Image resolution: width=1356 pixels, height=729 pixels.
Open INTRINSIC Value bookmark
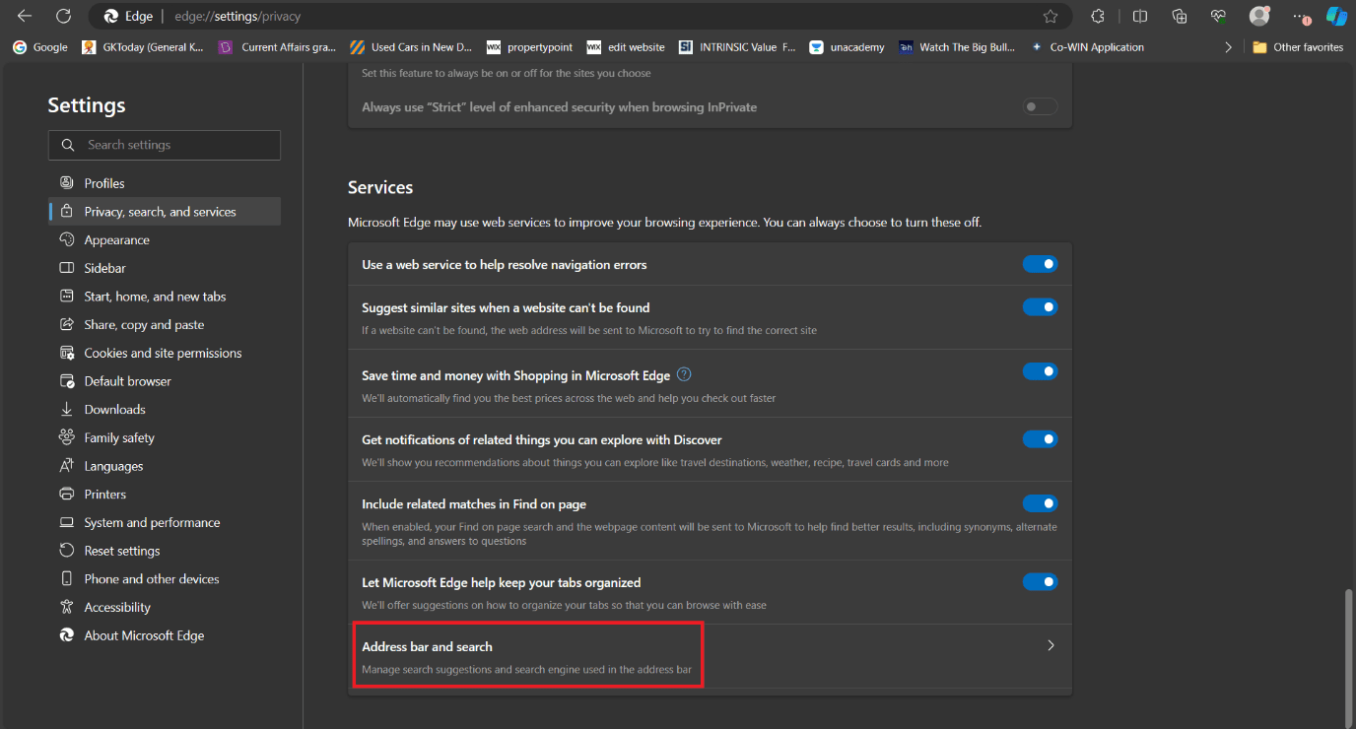737,46
